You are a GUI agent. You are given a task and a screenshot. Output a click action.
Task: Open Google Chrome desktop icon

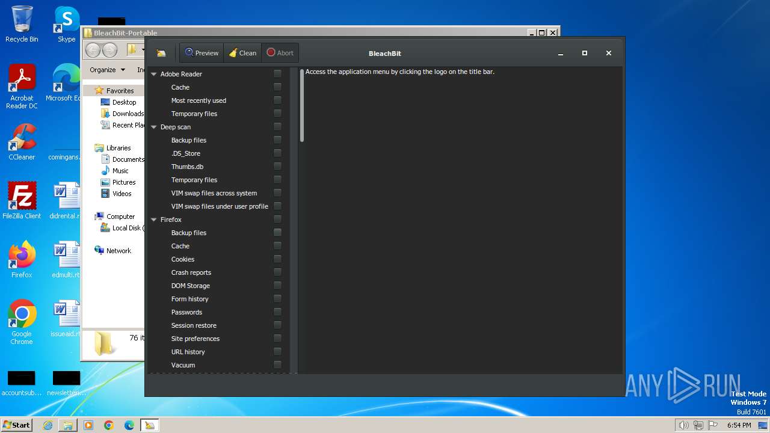(x=22, y=323)
